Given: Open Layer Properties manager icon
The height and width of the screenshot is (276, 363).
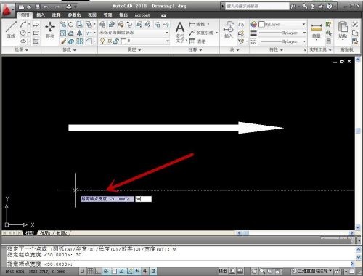Looking at the screenshot, I should (102, 24).
